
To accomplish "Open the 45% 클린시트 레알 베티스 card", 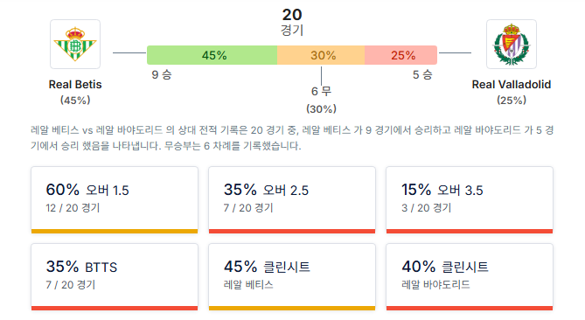I will pyautogui.click(x=292, y=277).
